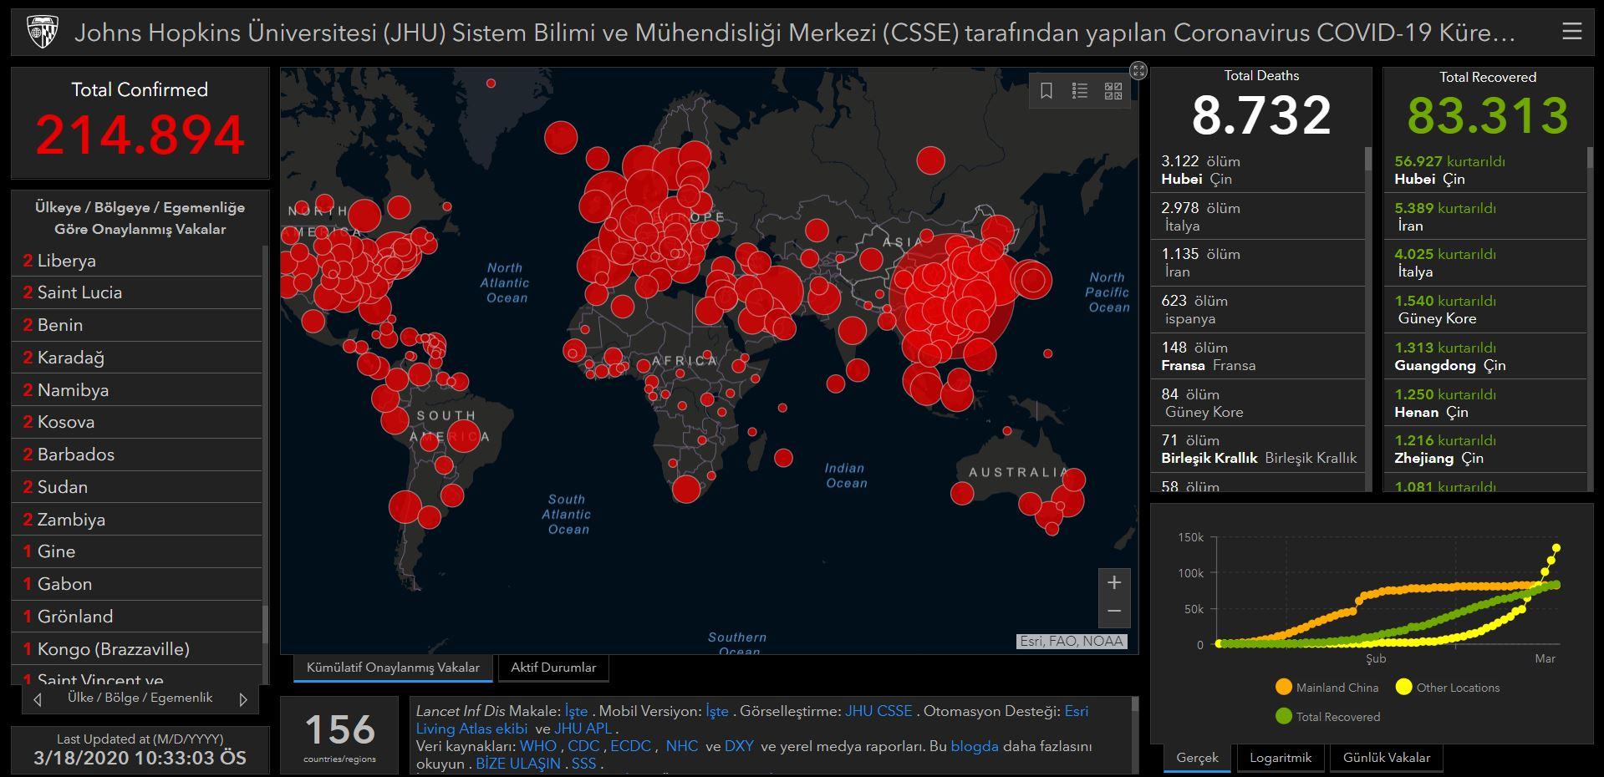Screen dimensions: 1604x777
Task: Click the Guangdong 1.313 kurtarıldı entry
Action: (1486, 356)
